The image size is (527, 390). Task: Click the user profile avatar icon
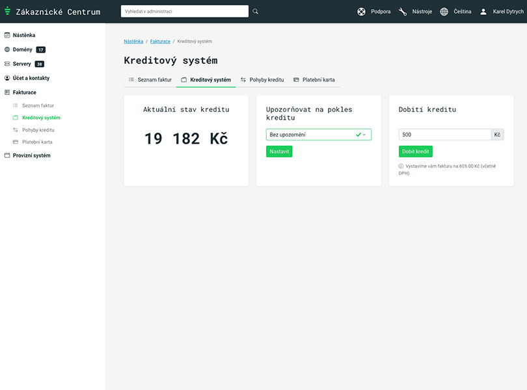(x=483, y=12)
